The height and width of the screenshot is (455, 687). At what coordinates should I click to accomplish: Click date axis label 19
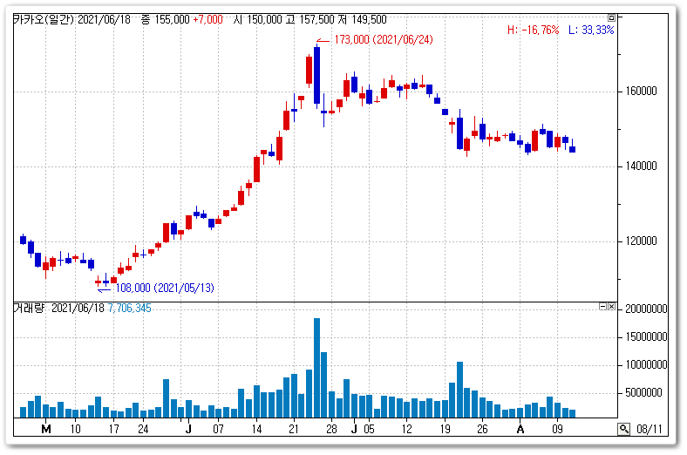coord(446,429)
